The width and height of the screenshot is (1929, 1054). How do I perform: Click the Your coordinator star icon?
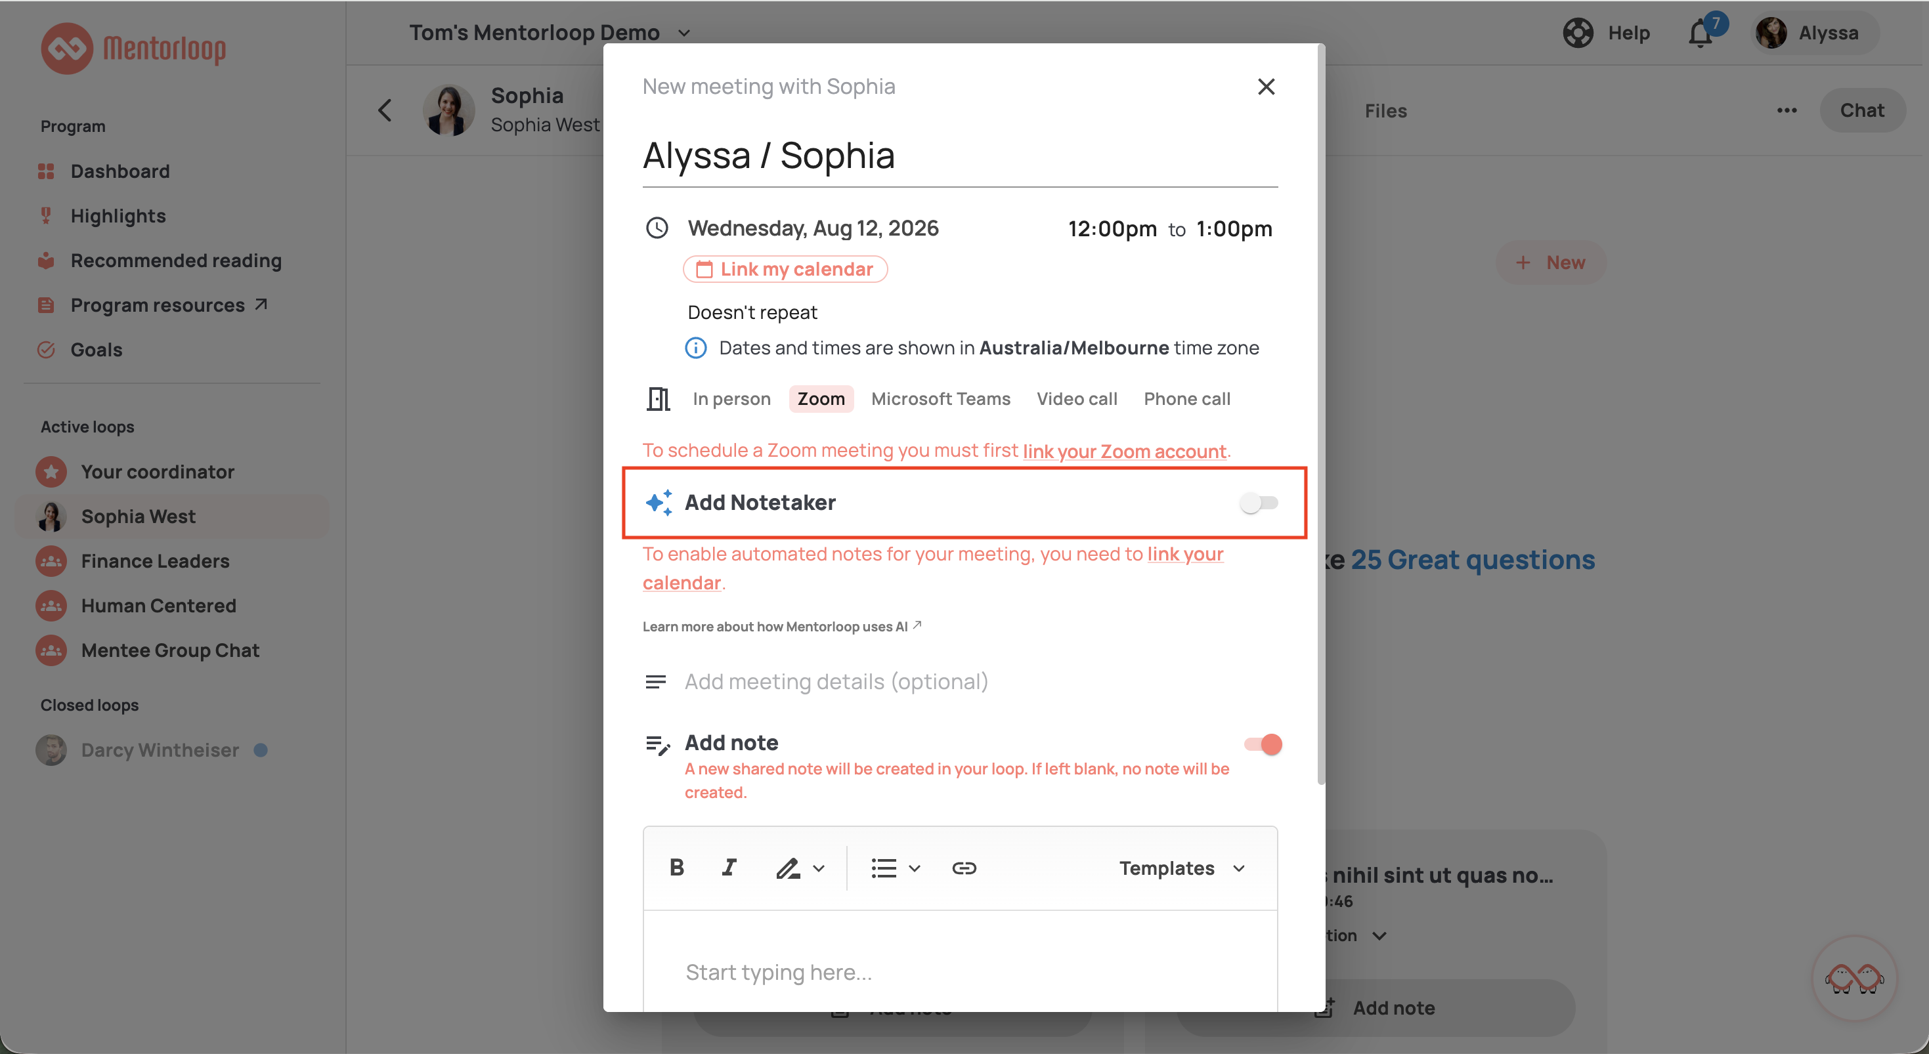[51, 472]
